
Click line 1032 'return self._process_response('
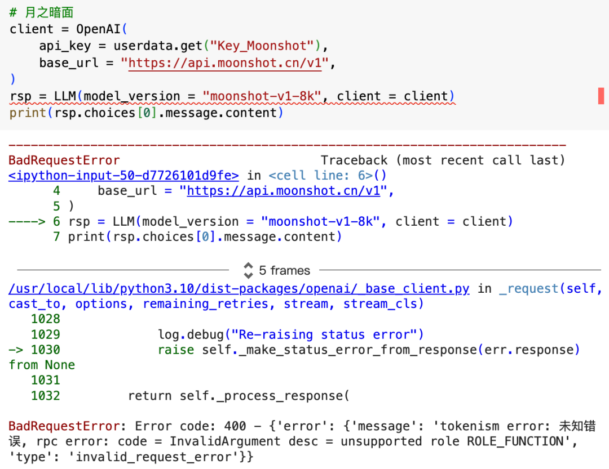click(191, 396)
